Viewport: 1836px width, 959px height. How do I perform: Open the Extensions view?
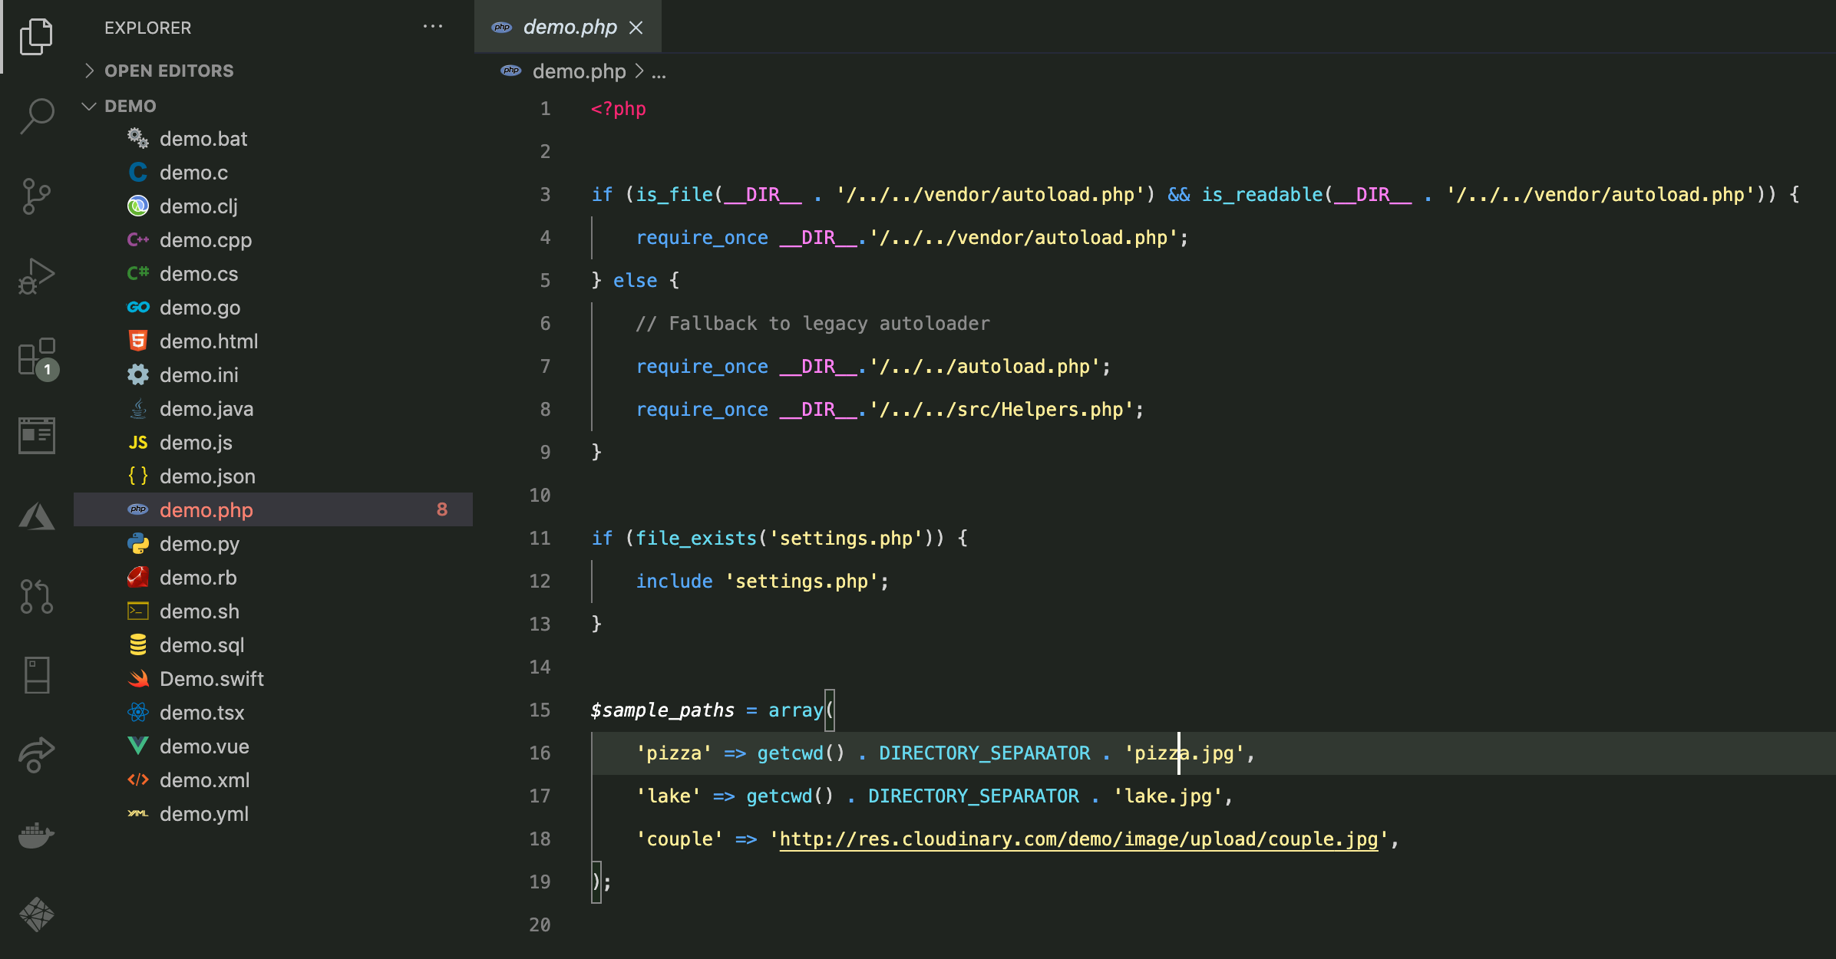click(x=37, y=358)
